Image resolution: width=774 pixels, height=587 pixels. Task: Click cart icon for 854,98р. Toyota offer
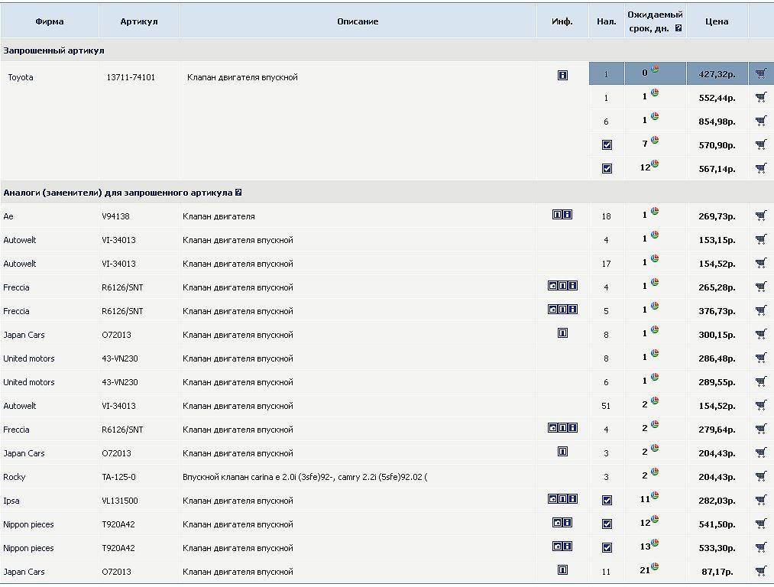(760, 122)
